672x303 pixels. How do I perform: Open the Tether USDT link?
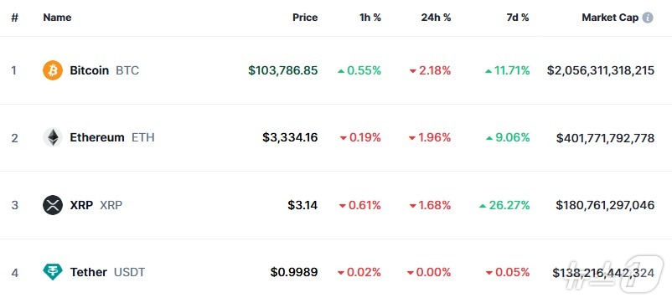click(107, 272)
